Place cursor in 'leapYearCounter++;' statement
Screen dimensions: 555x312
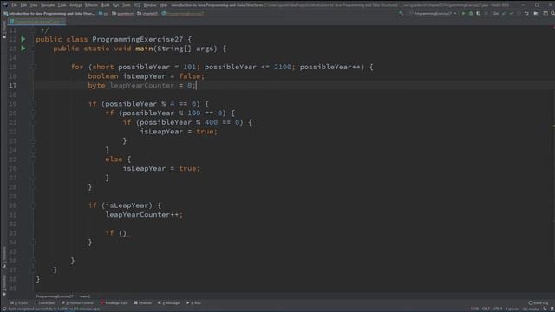(144, 214)
